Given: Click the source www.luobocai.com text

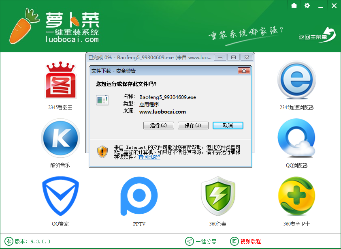Looking at the screenshot, I should (x=162, y=112).
